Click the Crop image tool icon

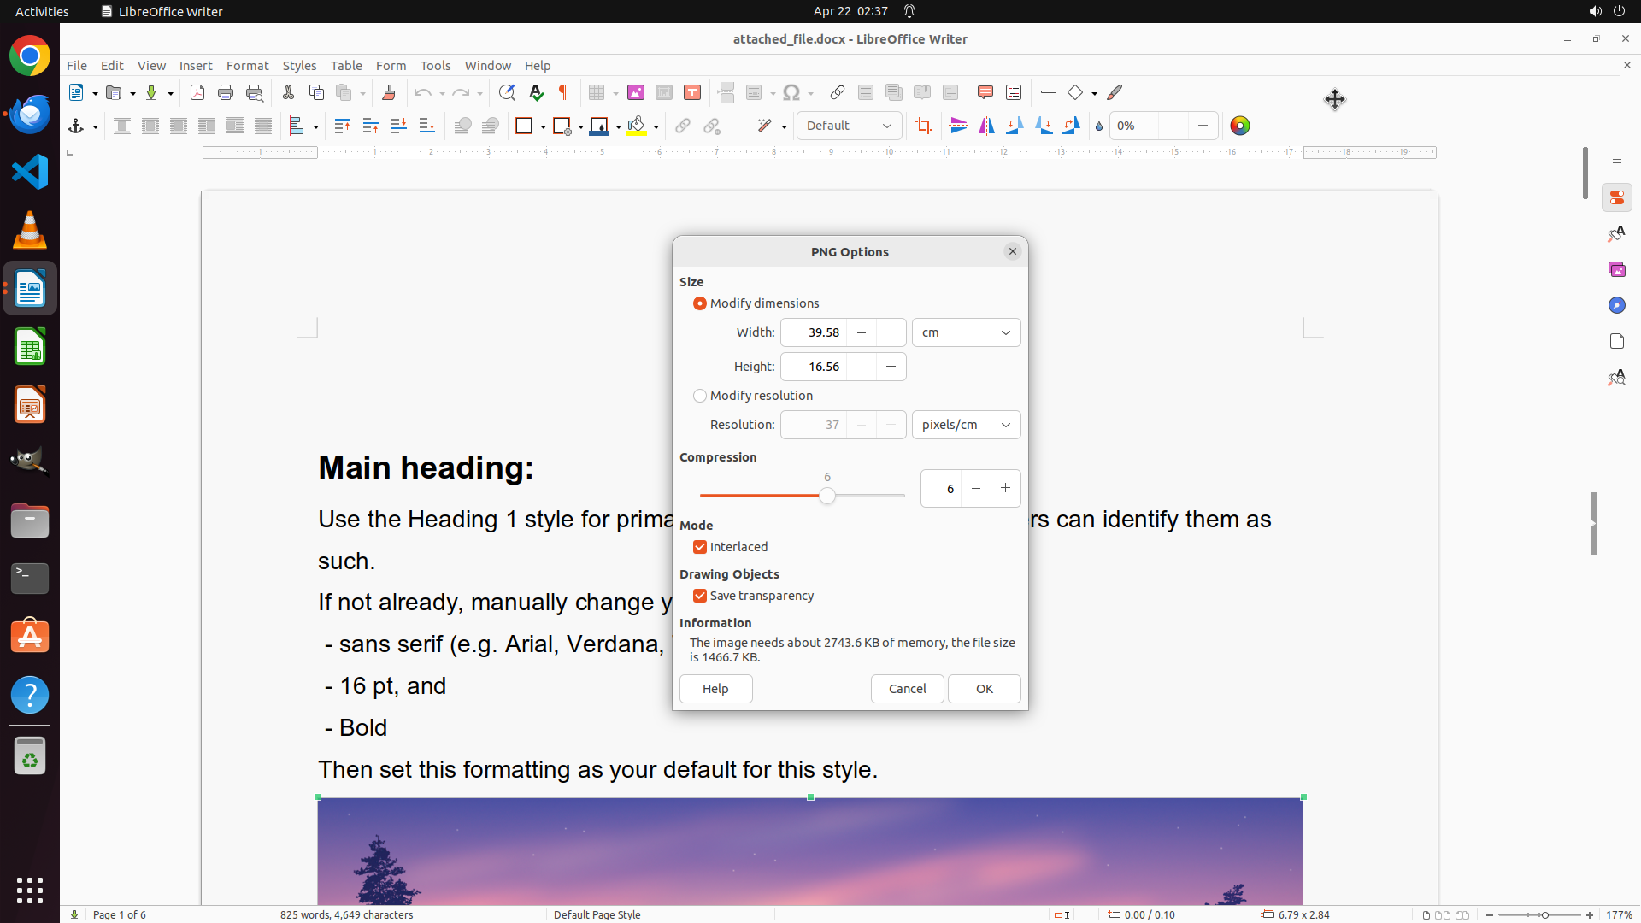(x=924, y=126)
